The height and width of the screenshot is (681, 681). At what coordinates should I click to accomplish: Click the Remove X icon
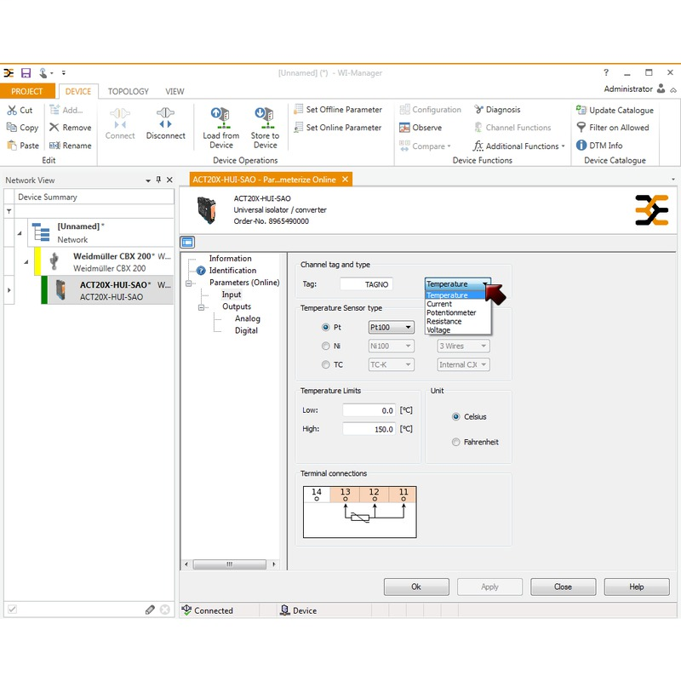(x=54, y=127)
